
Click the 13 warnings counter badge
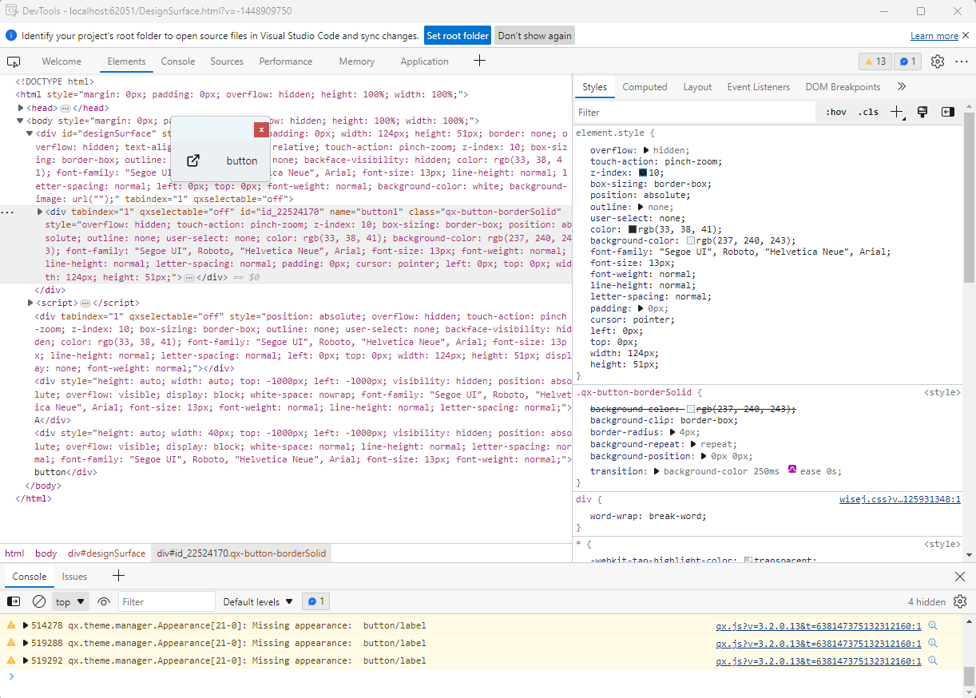875,61
